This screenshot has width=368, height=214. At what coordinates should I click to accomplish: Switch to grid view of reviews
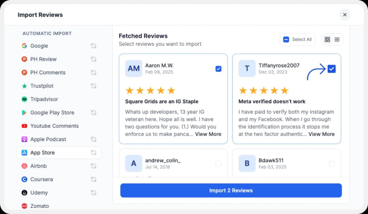[327, 39]
